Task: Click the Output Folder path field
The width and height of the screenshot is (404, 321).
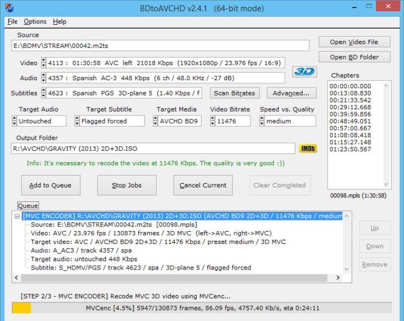Action: (153, 149)
